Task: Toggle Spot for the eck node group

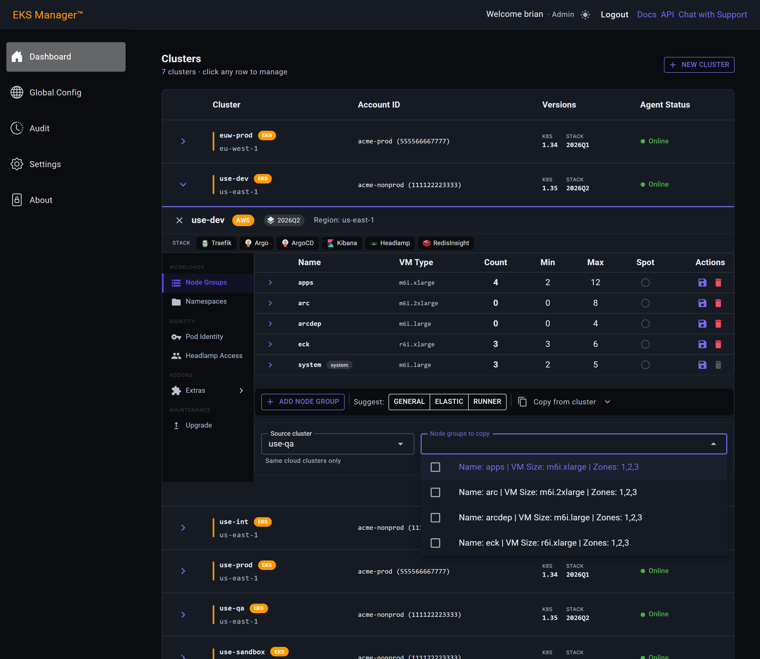Action: [645, 344]
